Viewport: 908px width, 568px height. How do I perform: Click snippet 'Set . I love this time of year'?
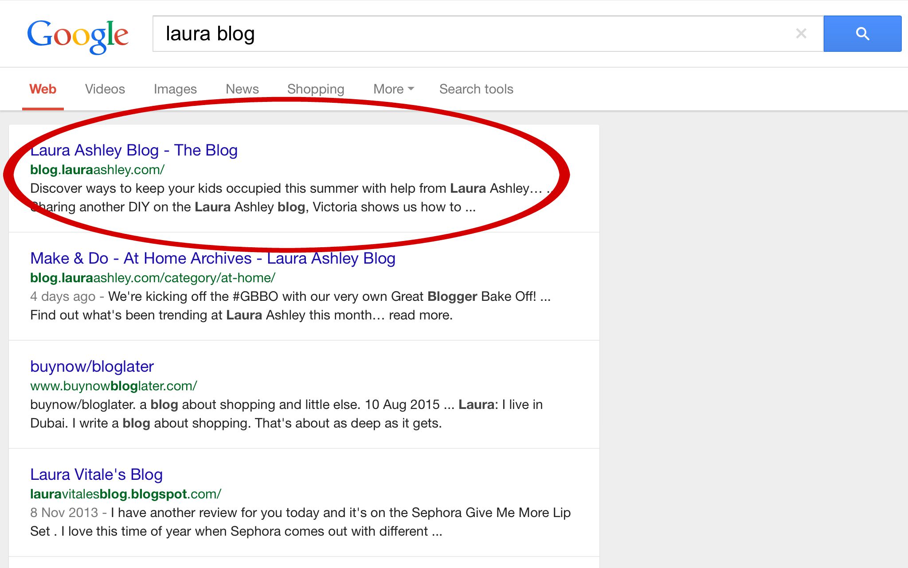tap(236, 531)
